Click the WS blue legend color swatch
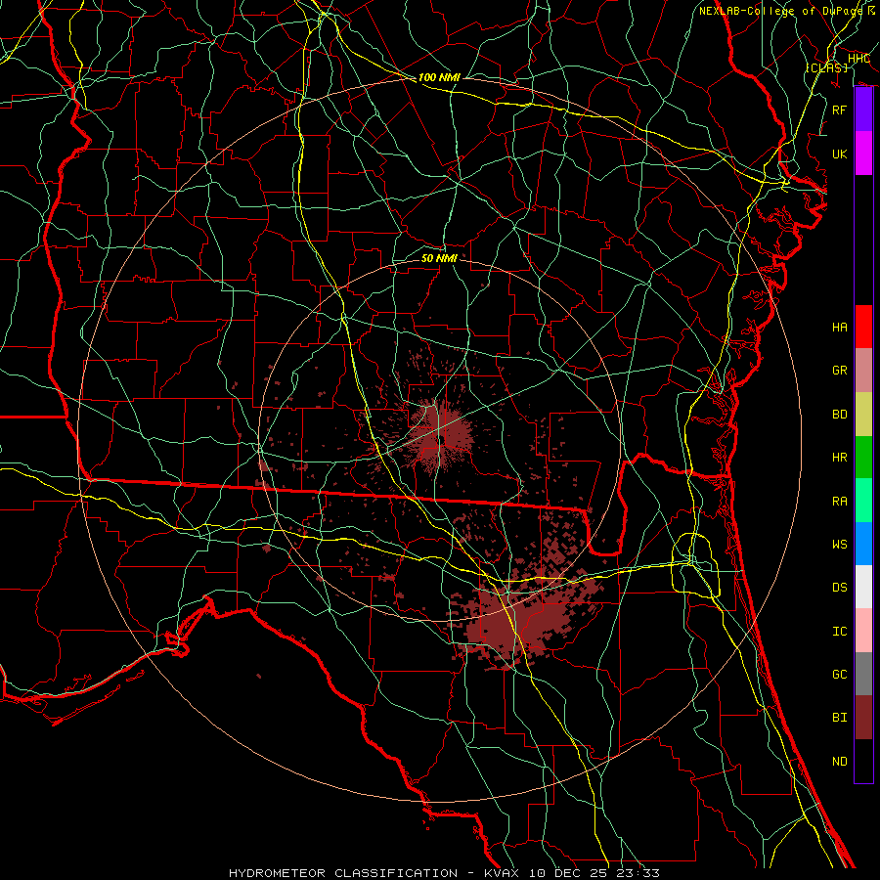The height and width of the screenshot is (880, 880). (x=863, y=544)
